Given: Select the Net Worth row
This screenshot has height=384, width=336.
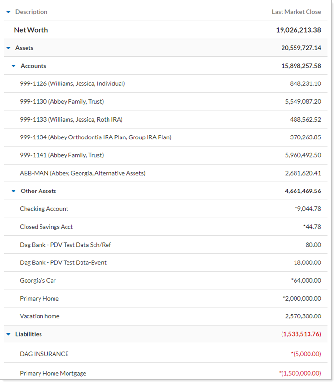Looking at the screenshot, I should coord(31,30).
